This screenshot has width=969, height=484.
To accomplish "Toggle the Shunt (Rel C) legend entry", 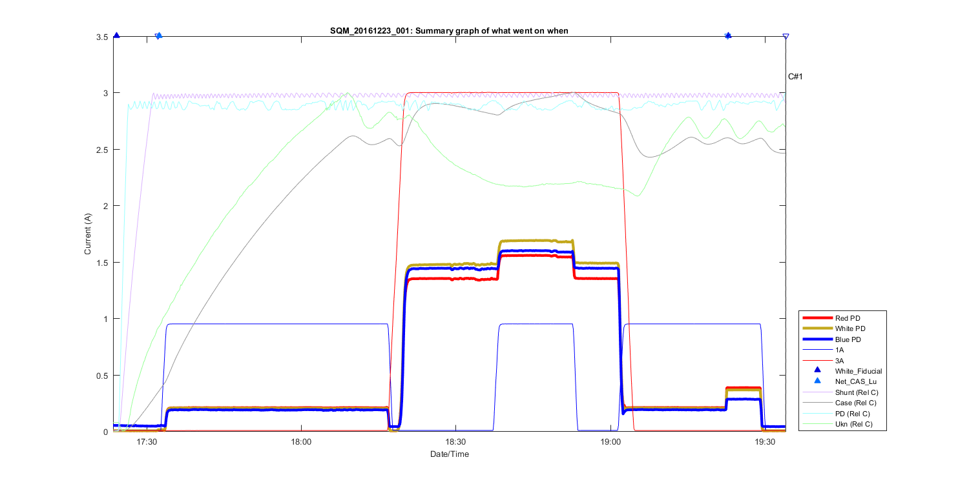I will click(x=857, y=392).
